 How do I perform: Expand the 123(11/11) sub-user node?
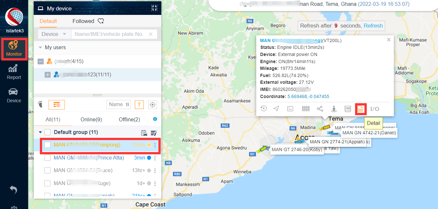click(x=48, y=75)
